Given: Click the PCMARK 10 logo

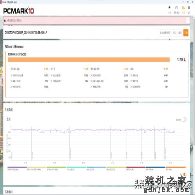Looking at the screenshot, I should click(x=18, y=11).
